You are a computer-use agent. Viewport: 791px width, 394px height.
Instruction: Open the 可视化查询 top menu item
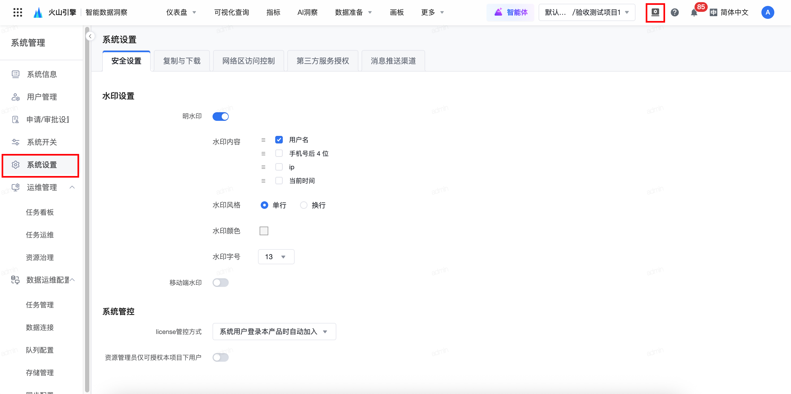[231, 12]
